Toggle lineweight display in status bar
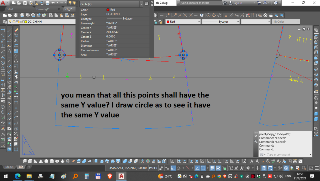 (x=213, y=168)
